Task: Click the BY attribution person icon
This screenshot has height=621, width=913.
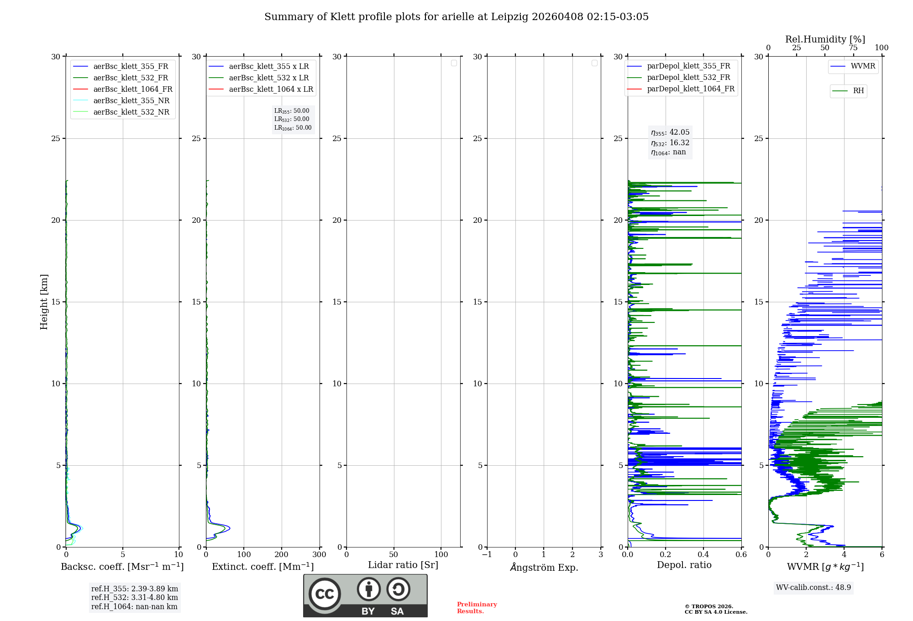Action: click(368, 589)
